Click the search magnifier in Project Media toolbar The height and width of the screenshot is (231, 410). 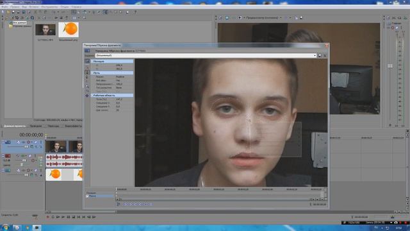click(84, 18)
